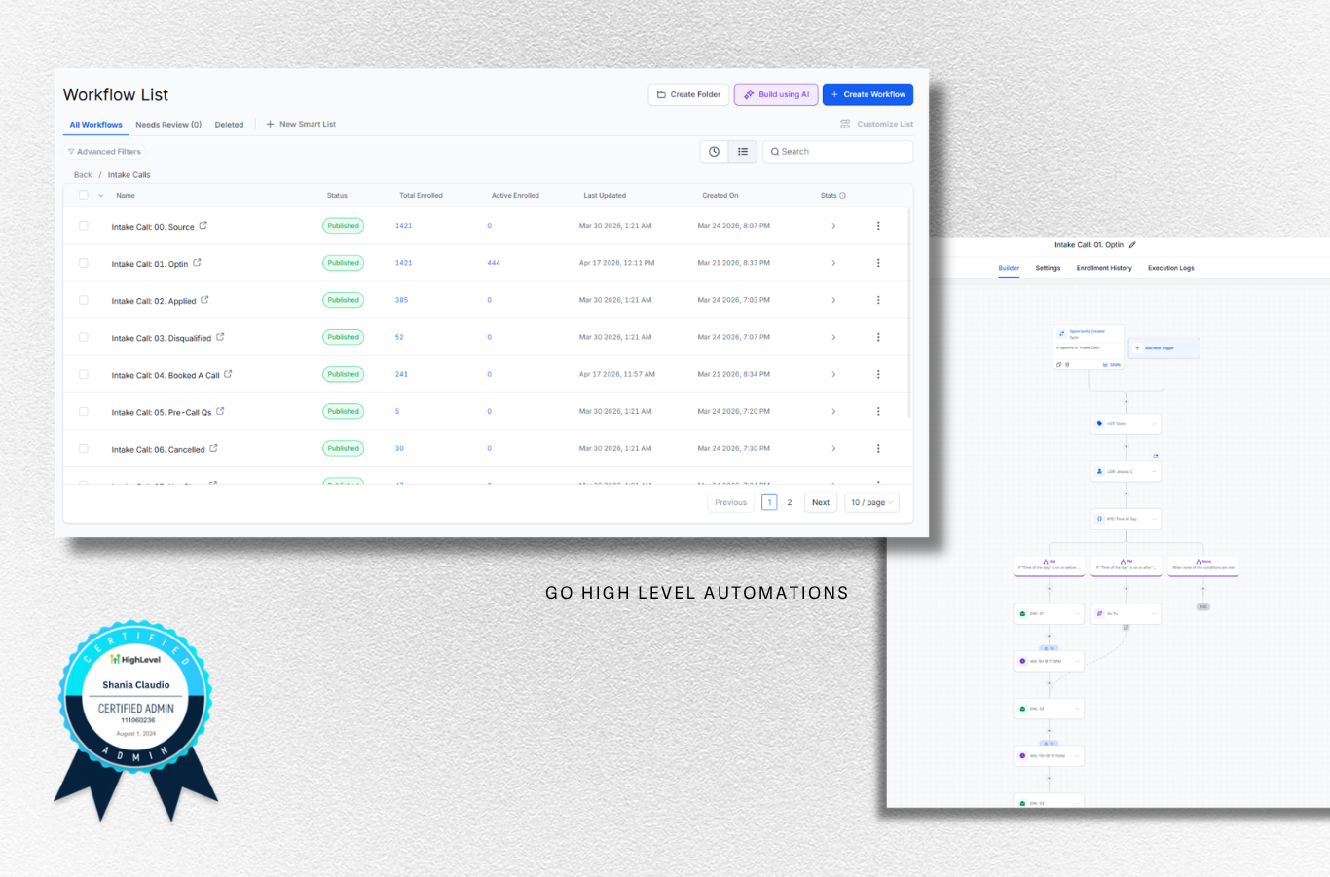Open Intake Call: 01. Optin external link icon
Viewport: 1330px width, 877px height.
197,263
